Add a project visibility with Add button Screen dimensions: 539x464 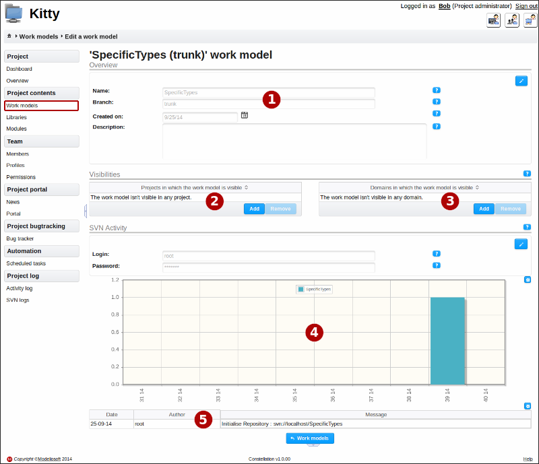pos(255,209)
